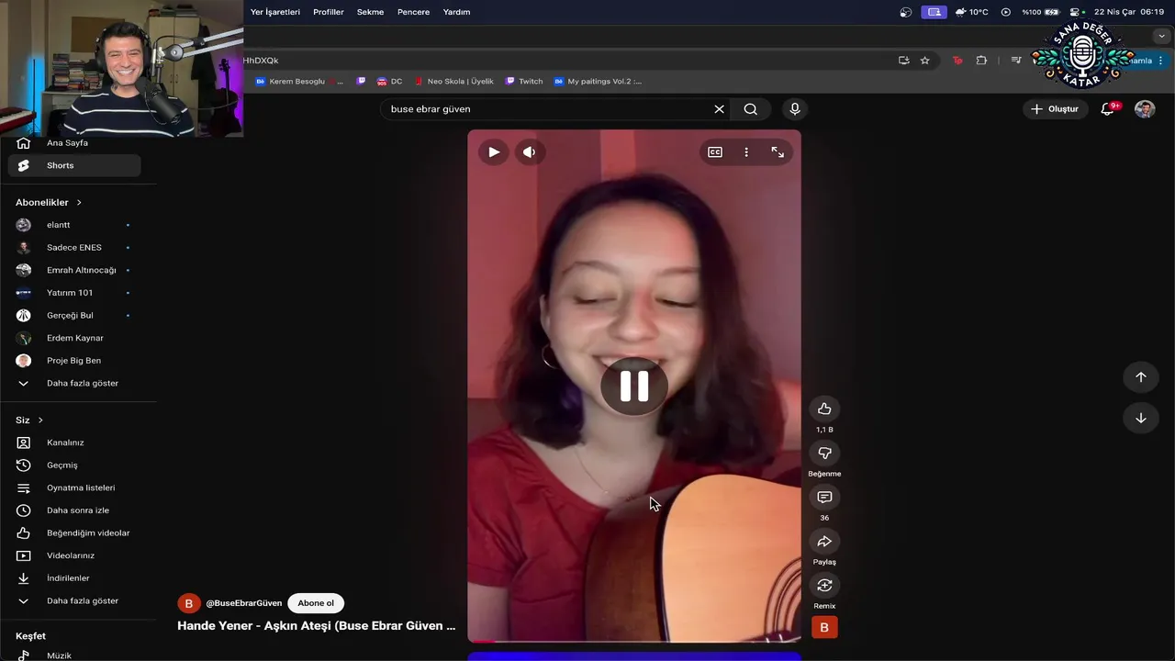Bookmark this page with star icon
The width and height of the screenshot is (1175, 661).
pyautogui.click(x=925, y=61)
